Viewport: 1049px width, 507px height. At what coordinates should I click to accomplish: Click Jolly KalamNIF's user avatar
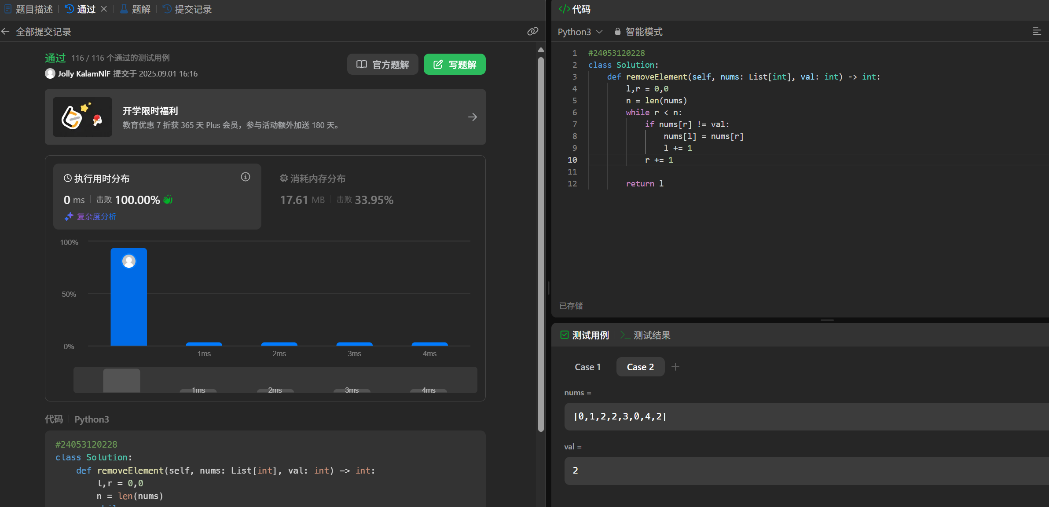point(50,73)
